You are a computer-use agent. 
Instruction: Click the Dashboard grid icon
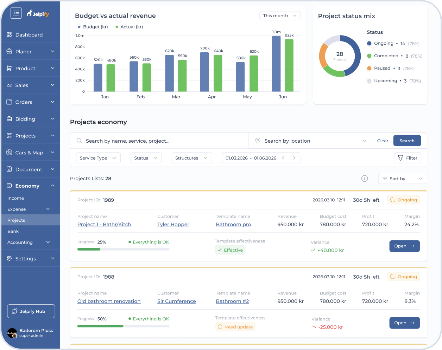(x=9, y=34)
